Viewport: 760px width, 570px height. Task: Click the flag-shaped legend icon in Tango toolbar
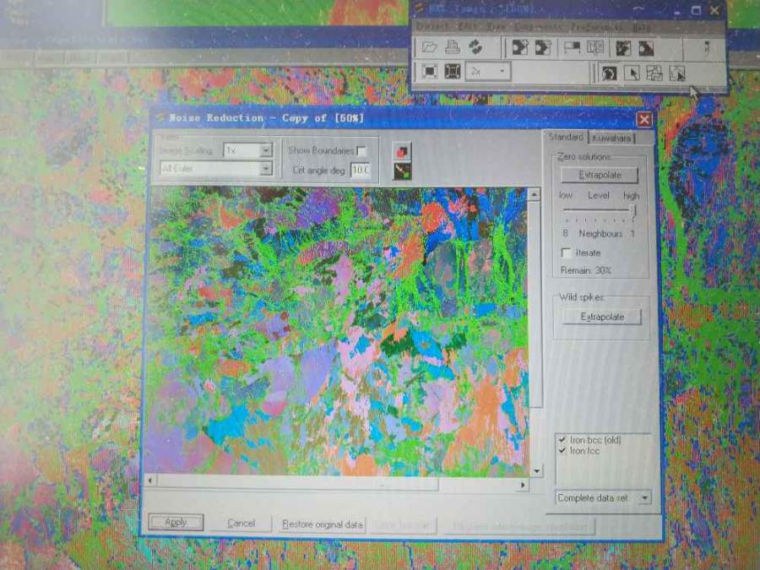click(x=572, y=47)
